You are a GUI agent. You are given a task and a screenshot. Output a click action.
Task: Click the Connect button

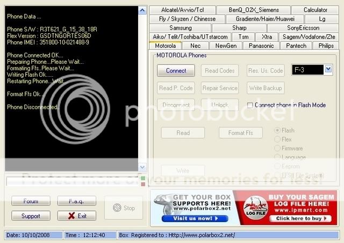click(x=176, y=70)
